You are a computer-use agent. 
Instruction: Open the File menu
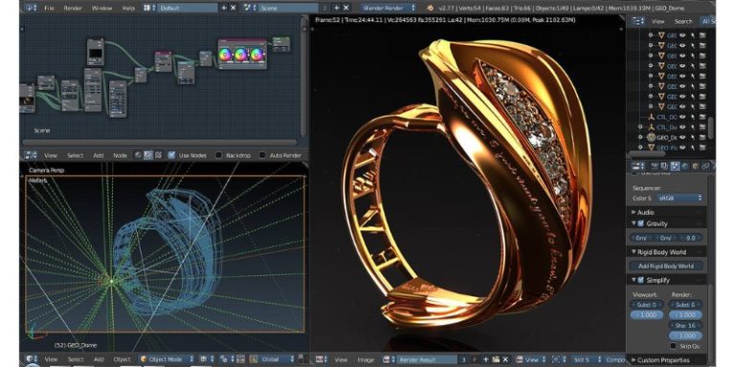(x=49, y=8)
